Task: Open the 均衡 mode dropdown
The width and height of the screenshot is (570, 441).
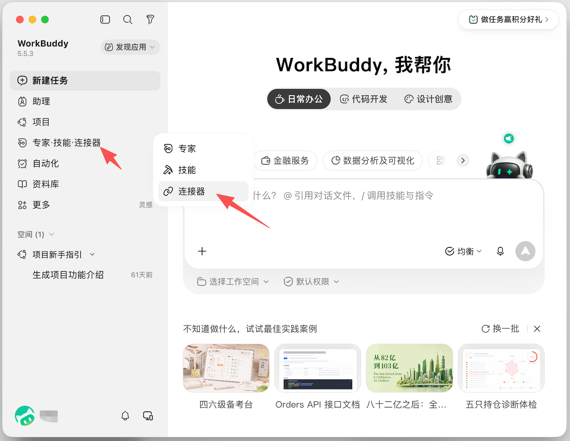Action: pos(463,251)
